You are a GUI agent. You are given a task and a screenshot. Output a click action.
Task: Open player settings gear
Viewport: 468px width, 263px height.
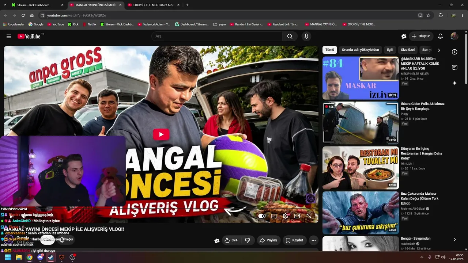pyautogui.click(x=285, y=216)
